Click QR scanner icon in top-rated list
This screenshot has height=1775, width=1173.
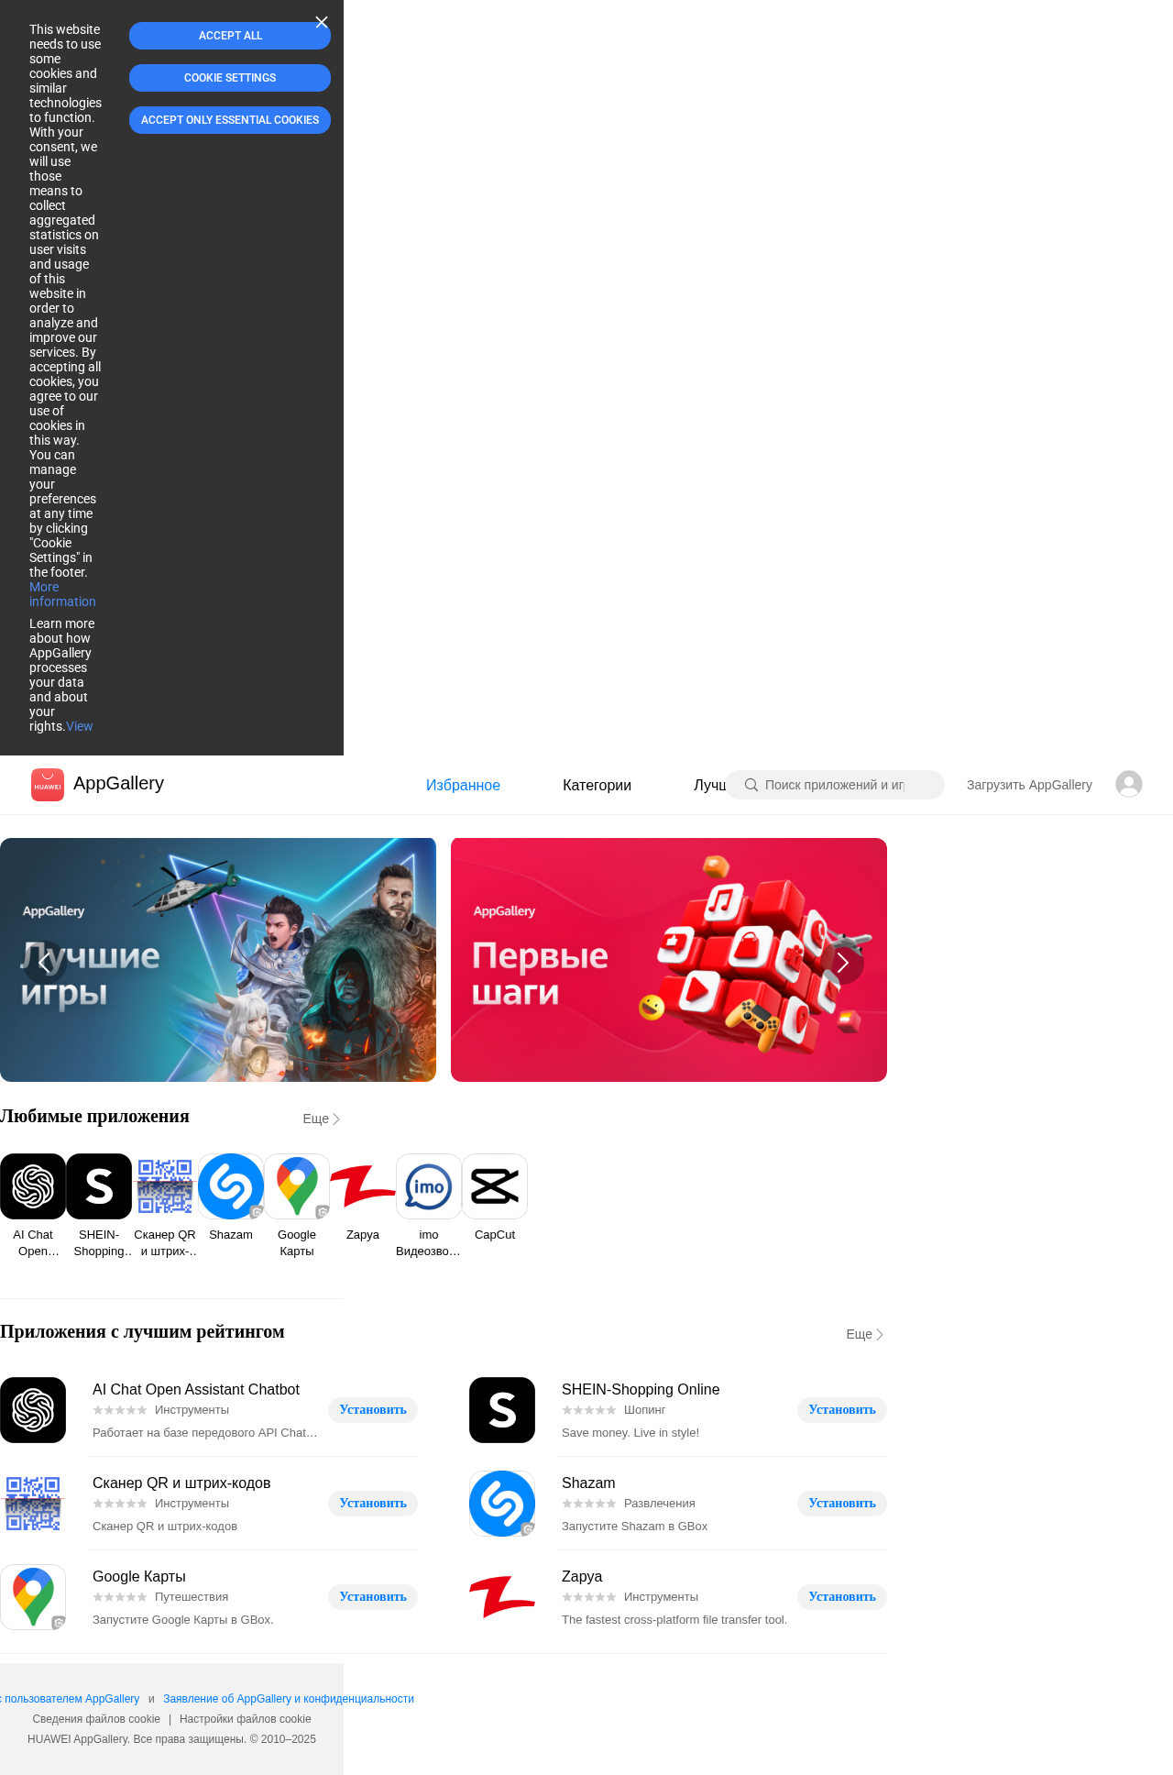click(33, 1504)
